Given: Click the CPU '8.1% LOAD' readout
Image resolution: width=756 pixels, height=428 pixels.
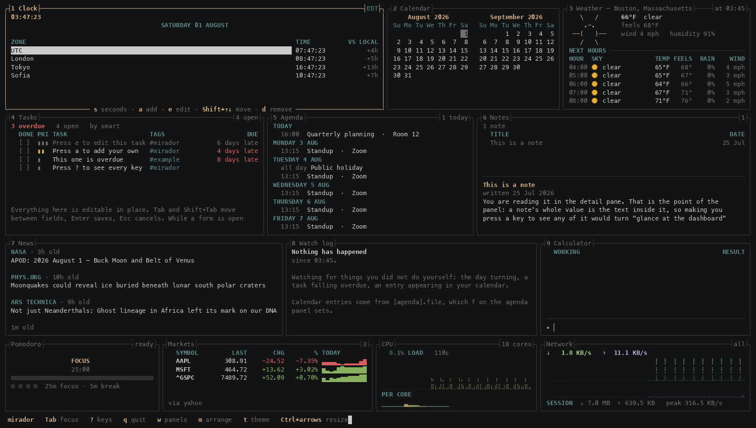Looking at the screenshot, I should pyautogui.click(x=406, y=353).
